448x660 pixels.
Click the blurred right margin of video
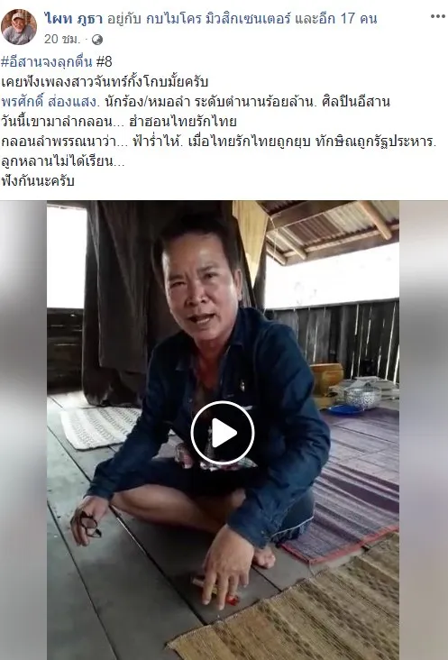423,430
